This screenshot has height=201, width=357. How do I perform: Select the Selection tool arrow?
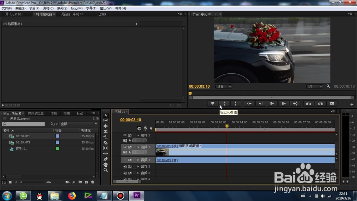pos(105,115)
